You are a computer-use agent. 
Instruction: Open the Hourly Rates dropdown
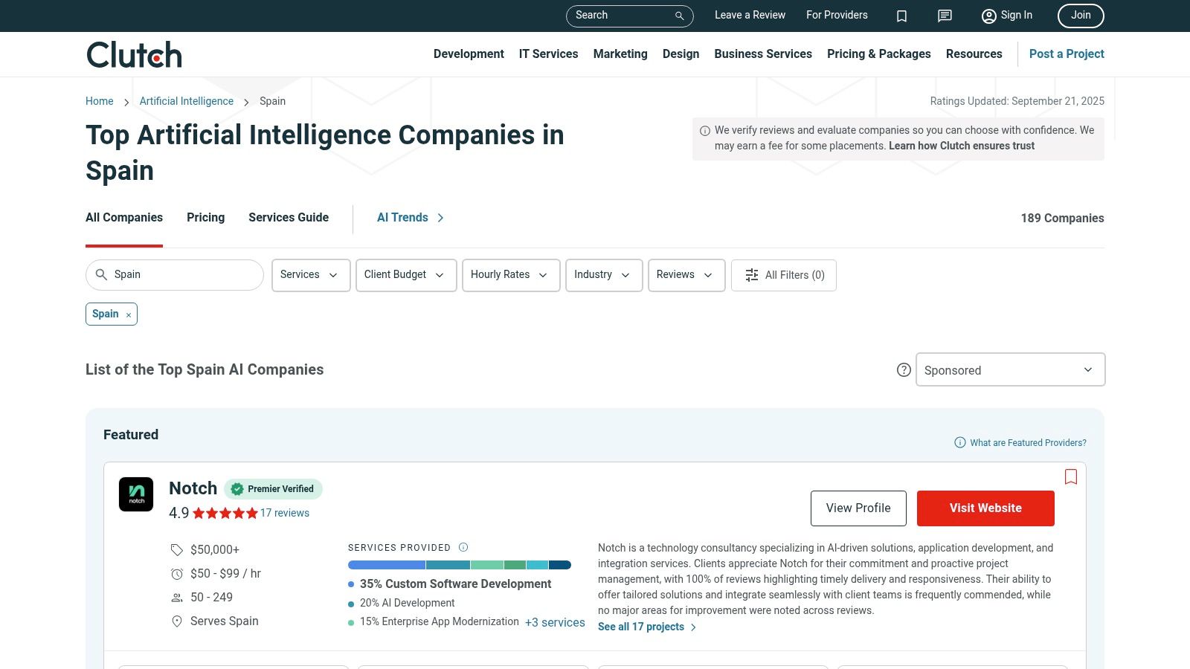pos(511,275)
